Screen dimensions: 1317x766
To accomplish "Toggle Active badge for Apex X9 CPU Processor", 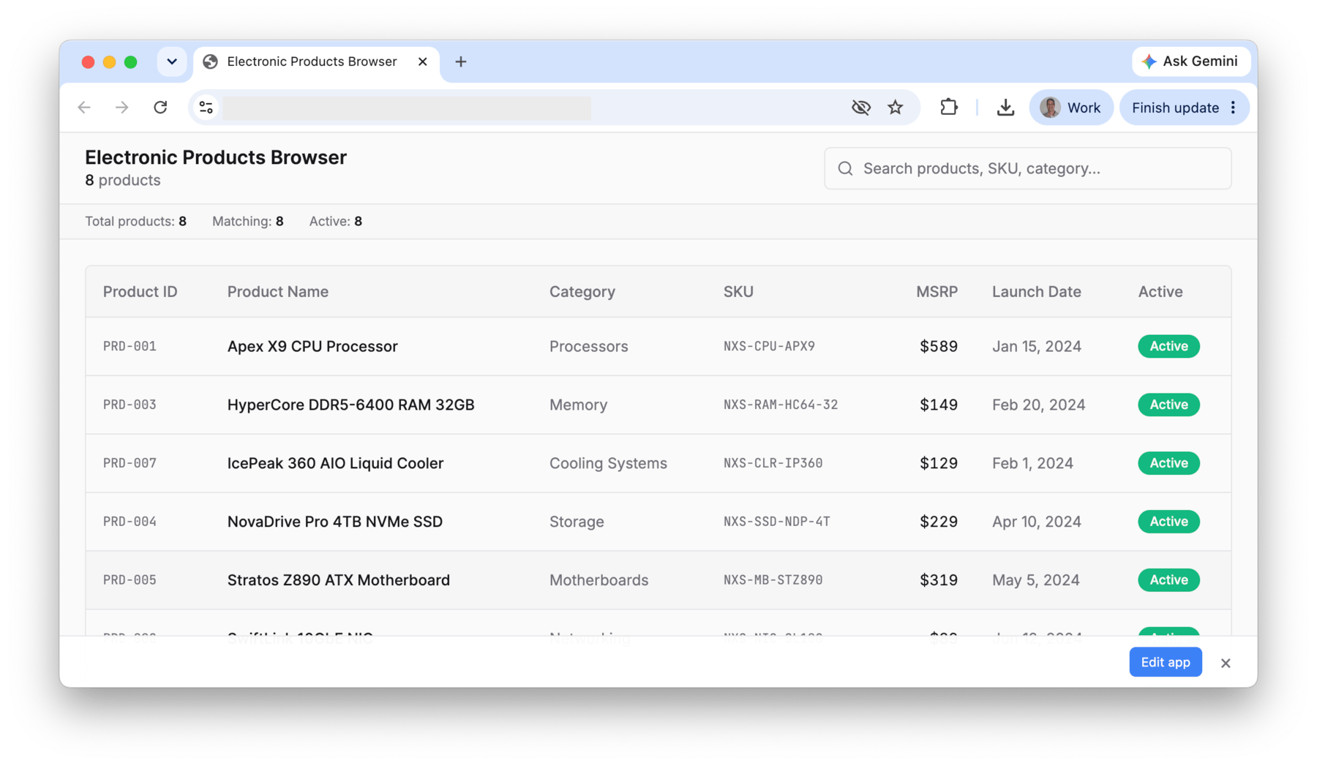I will coord(1168,346).
